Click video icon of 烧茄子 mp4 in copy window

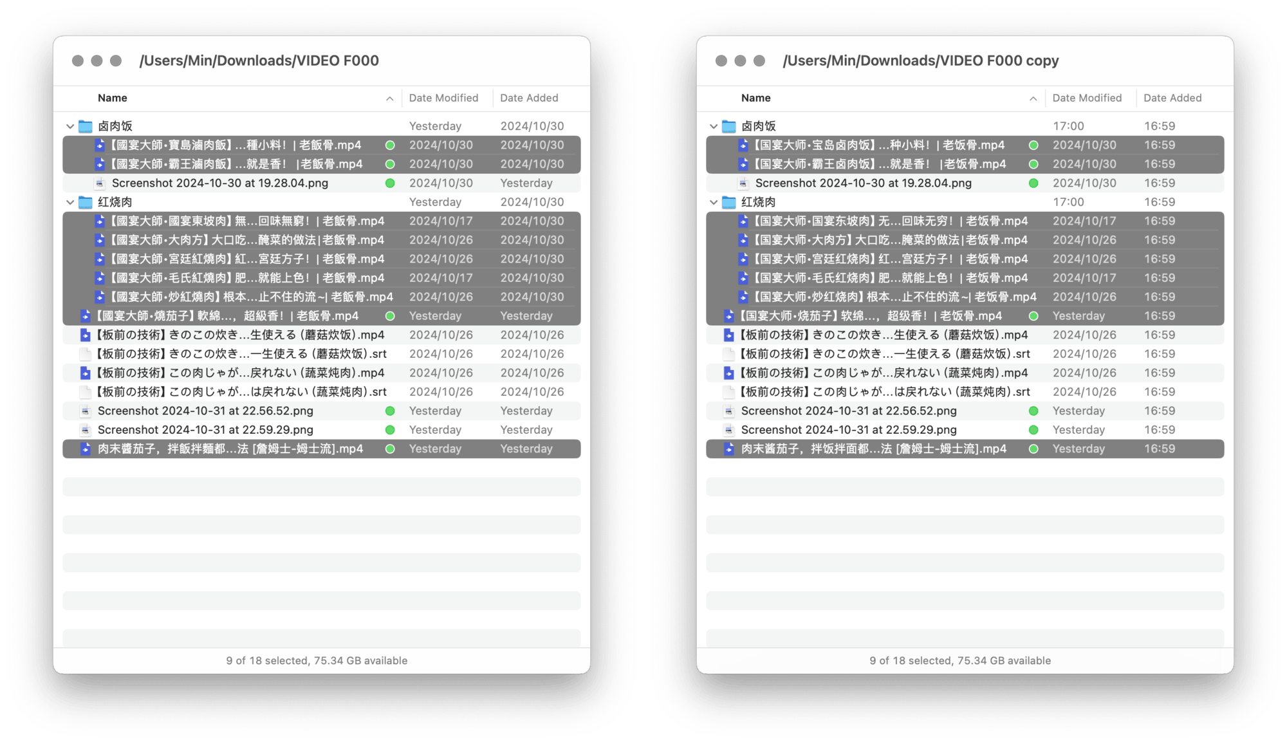click(x=728, y=316)
